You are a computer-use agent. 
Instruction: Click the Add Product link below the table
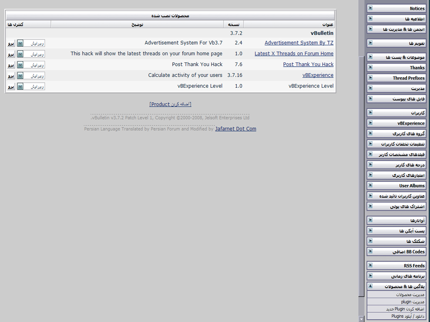point(170,104)
